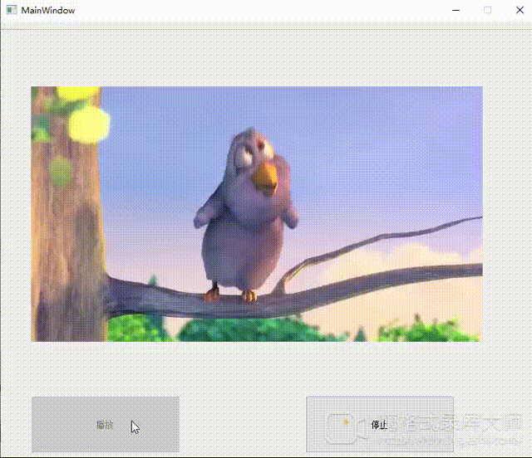Close the MainWindow window
This screenshot has width=532, height=458.
click(x=520, y=10)
